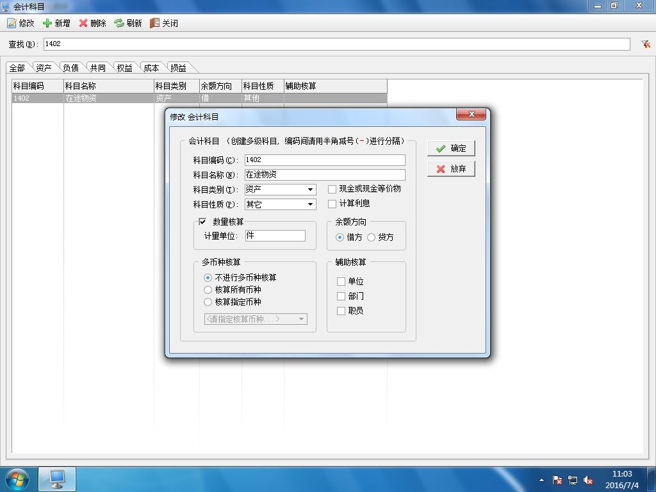656x492 pixels.
Task: Clear the search filter icon
Action: point(646,44)
